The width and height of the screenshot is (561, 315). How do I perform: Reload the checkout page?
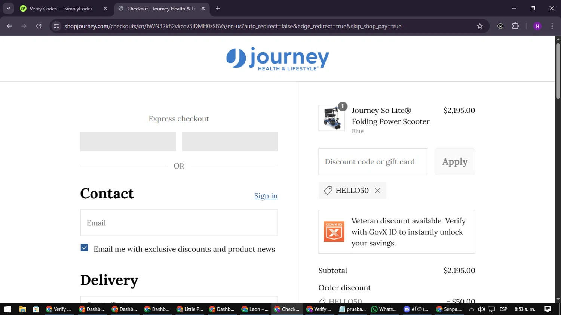tap(39, 26)
